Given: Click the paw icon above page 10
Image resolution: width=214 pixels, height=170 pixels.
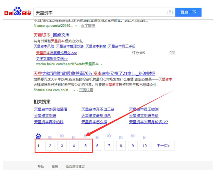Looking at the screenshot, I should coord(144,137).
